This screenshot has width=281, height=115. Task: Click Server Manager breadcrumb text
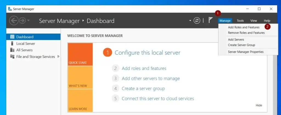[x=59, y=21]
